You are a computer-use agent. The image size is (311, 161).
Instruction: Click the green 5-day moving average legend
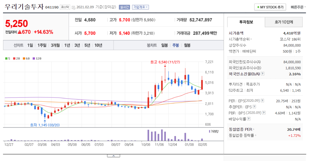(8, 58)
